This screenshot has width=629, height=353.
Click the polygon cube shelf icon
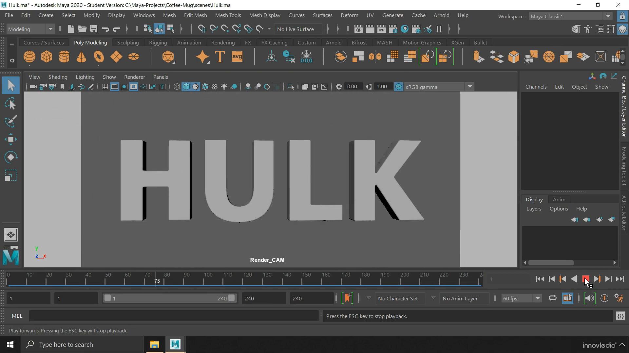tap(47, 57)
